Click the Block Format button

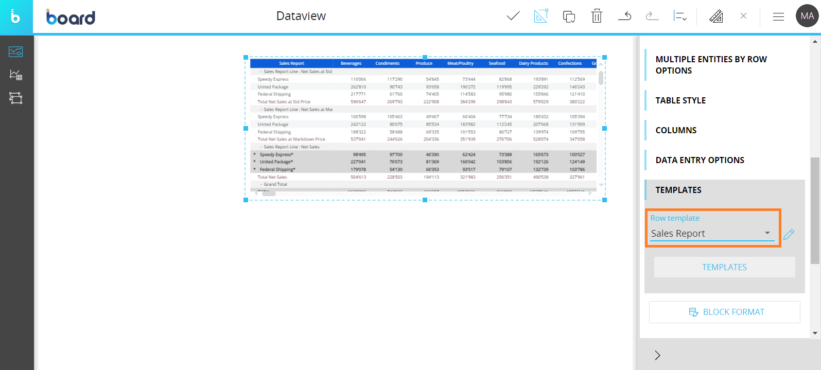pos(725,312)
